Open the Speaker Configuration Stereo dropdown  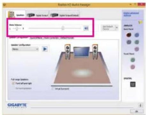(x=25, y=49)
